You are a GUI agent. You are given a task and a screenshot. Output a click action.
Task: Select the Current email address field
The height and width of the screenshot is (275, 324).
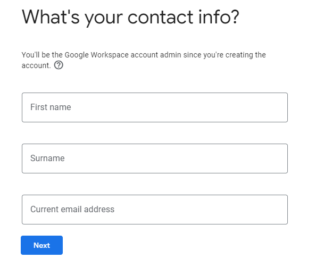point(155,210)
